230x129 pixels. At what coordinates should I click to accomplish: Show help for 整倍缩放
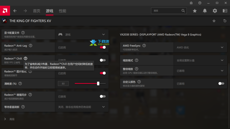coord(137,69)
